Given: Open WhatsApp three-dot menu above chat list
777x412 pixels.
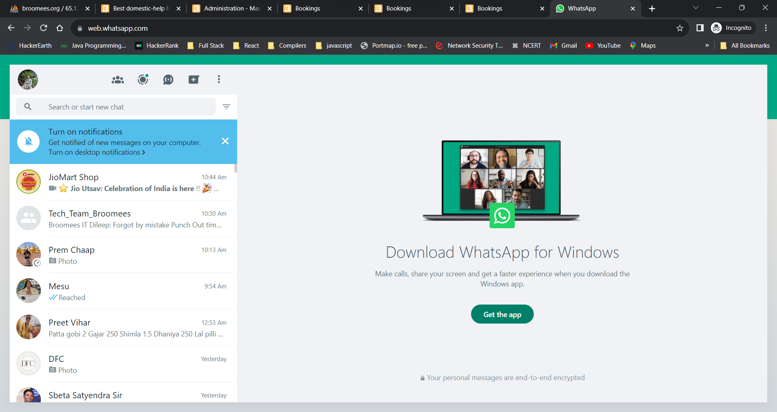Looking at the screenshot, I should click(219, 79).
